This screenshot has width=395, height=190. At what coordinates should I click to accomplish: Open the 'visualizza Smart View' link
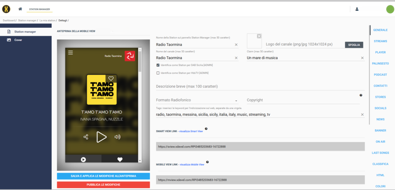pos(191,131)
